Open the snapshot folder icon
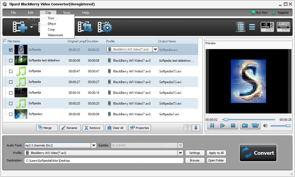The width and height of the screenshot is (295, 177). tap(255, 126)
